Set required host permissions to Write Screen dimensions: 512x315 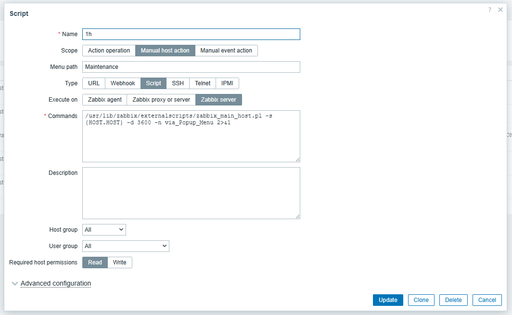[119, 262]
